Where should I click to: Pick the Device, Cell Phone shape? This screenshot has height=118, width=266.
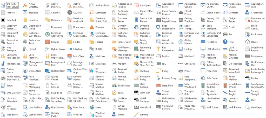(x=136, y=20)
